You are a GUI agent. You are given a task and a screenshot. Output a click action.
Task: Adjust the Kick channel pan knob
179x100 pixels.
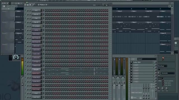click(28, 11)
